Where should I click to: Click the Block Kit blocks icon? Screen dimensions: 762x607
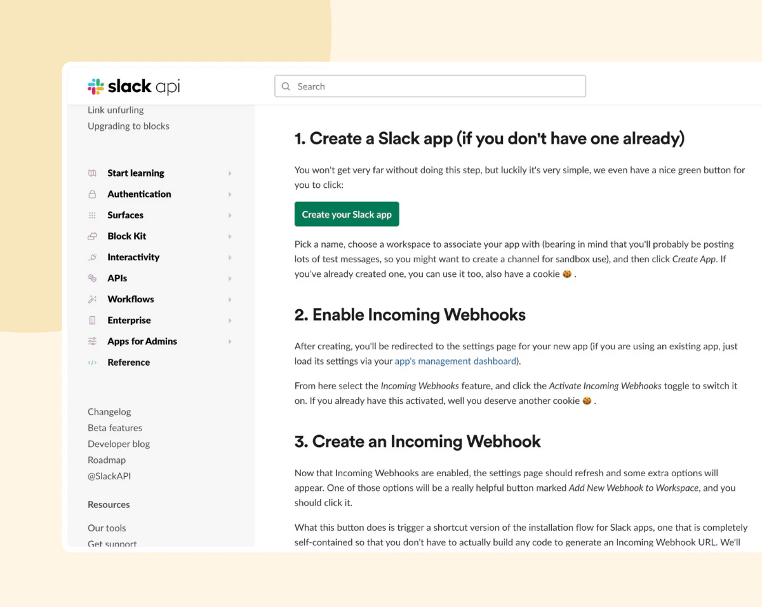tap(92, 236)
